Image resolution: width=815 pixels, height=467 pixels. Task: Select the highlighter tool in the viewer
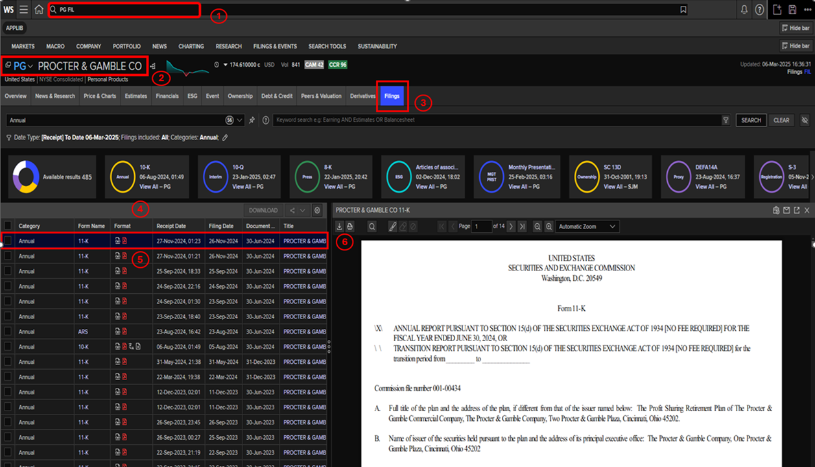392,226
